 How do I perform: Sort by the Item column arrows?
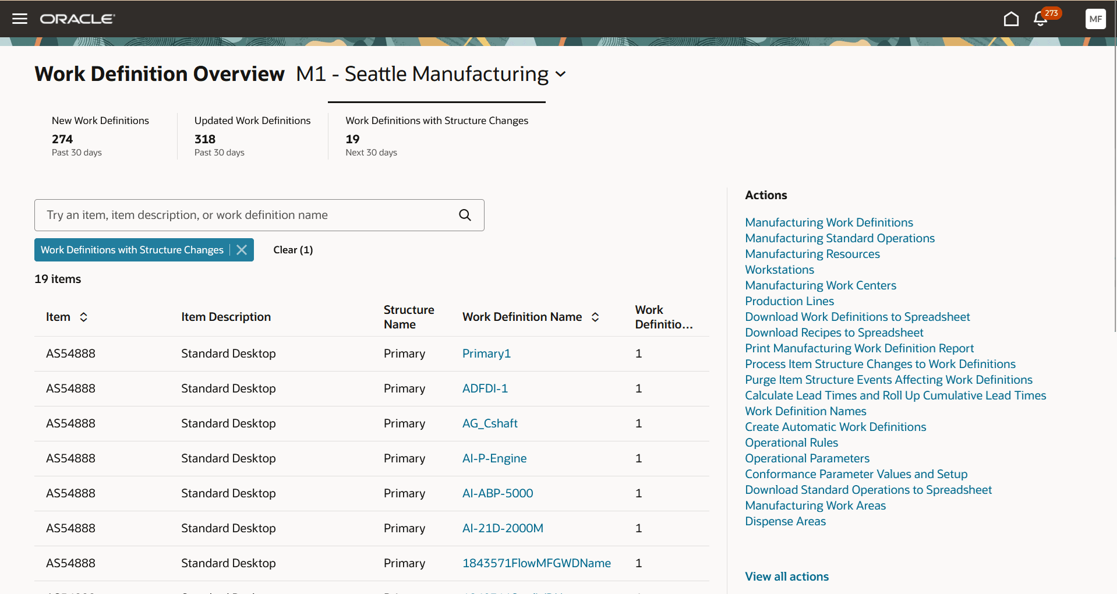coord(84,317)
